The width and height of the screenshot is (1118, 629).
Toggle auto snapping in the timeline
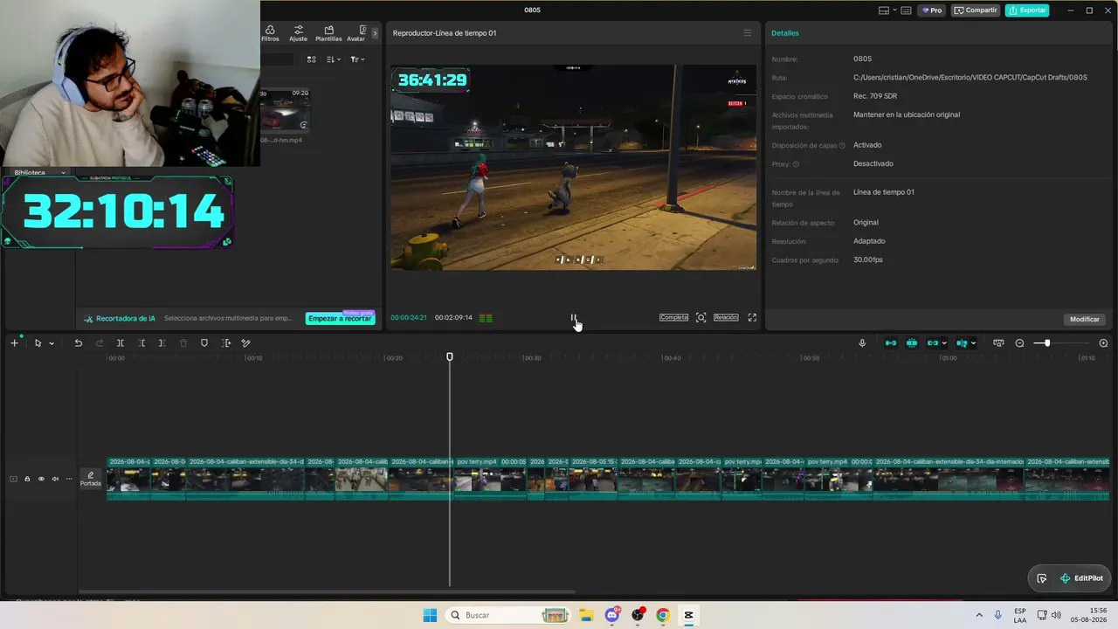(912, 343)
